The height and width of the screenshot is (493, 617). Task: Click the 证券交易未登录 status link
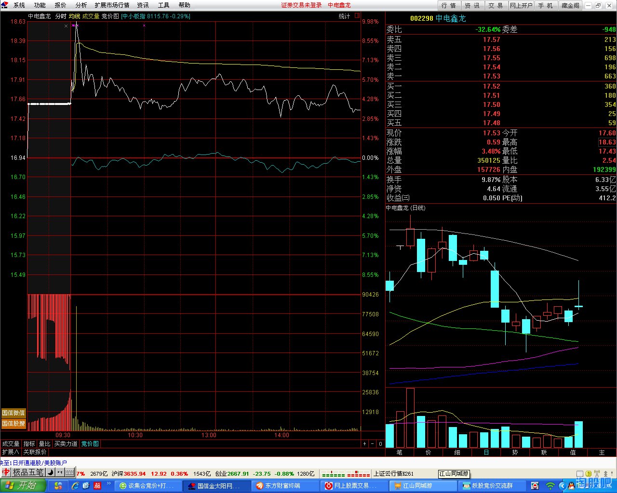click(302, 5)
